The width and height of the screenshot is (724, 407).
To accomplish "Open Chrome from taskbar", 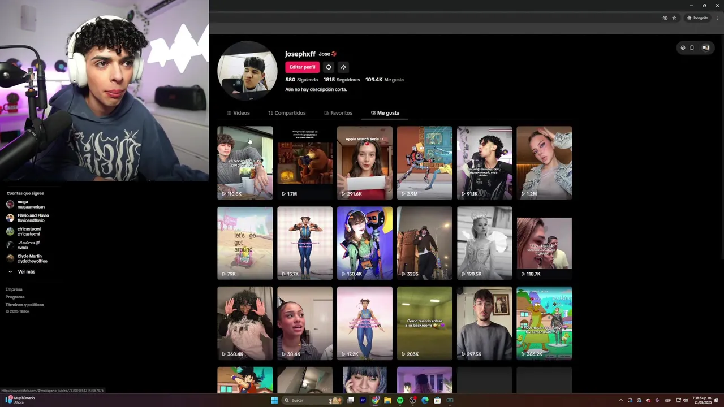I will 376,400.
